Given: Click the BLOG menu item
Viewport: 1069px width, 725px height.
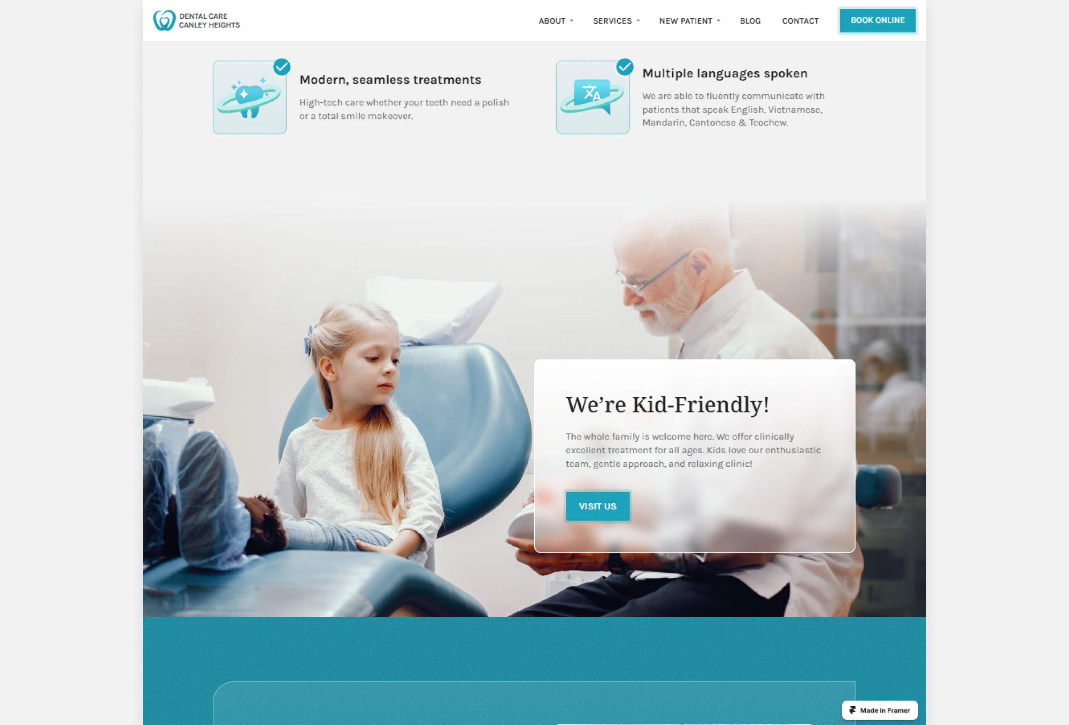Looking at the screenshot, I should pos(751,20).
